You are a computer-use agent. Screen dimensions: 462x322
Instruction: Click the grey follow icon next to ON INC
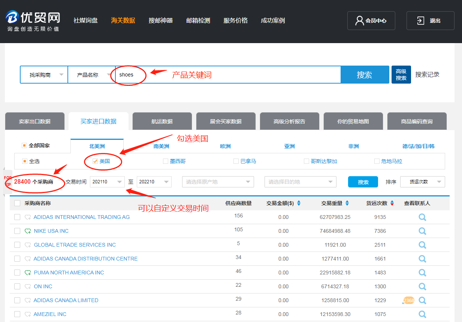click(28, 286)
